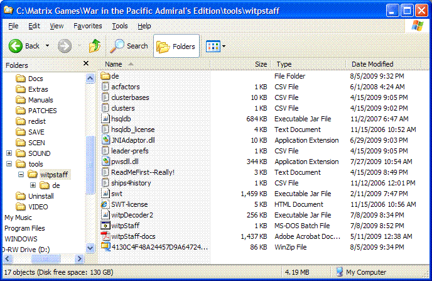This screenshot has height=281, width=432.
Task: Open the Edit menu
Action: (34, 26)
